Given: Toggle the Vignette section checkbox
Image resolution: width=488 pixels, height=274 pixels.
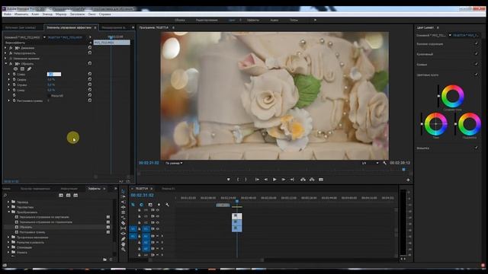Looking at the screenshot, I should tap(476, 148).
